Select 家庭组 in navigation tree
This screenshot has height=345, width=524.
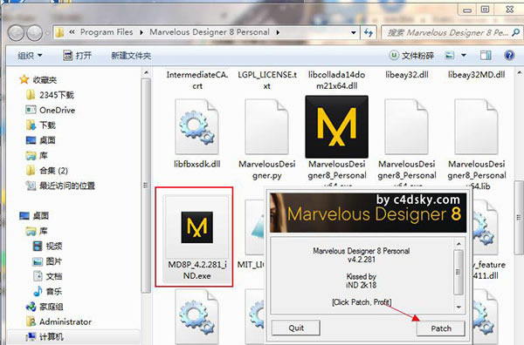pyautogui.click(x=45, y=307)
